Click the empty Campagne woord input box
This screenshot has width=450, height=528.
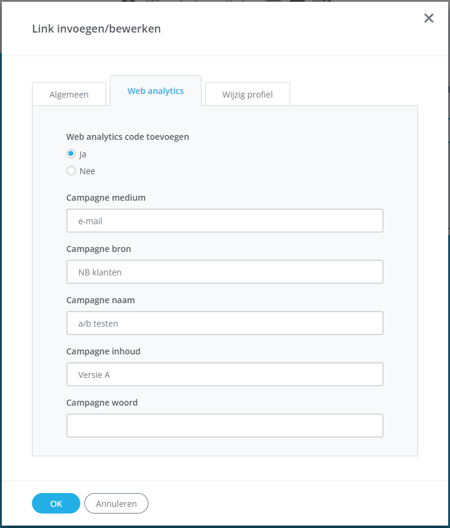point(225,426)
